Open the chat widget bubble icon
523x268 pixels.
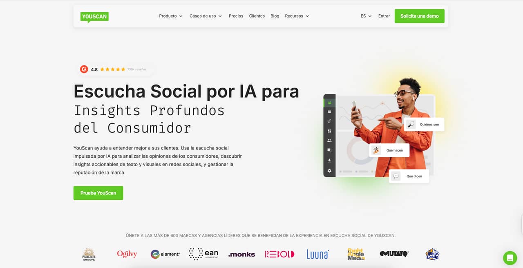click(510, 258)
